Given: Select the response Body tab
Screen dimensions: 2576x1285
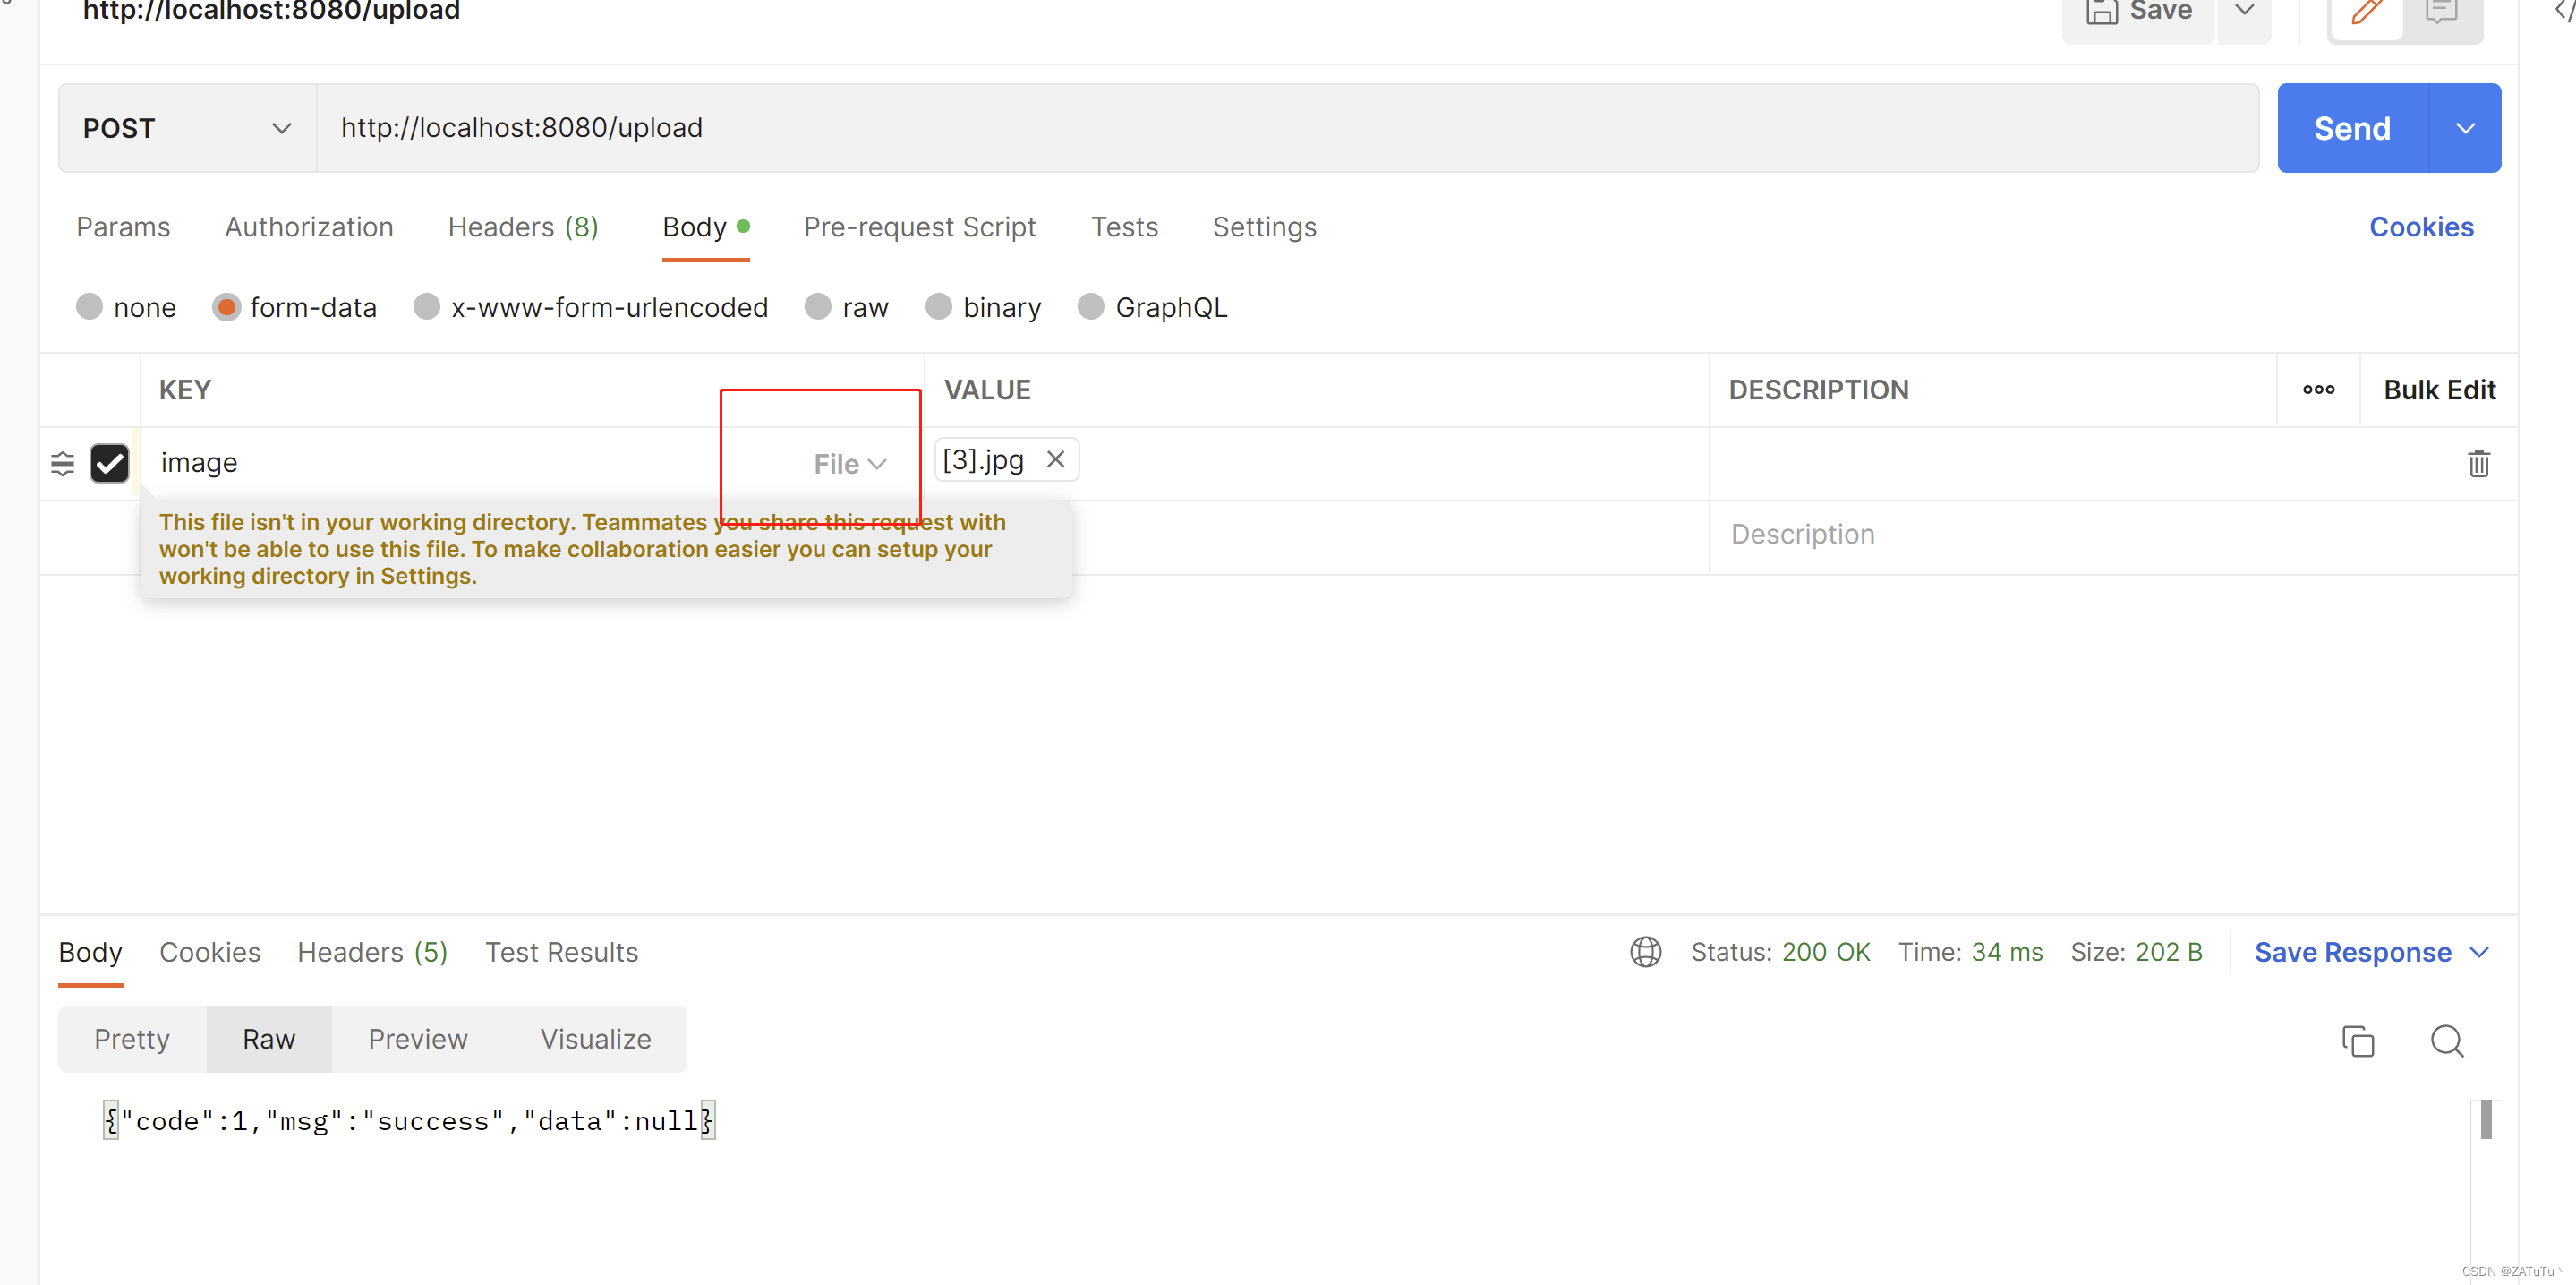Looking at the screenshot, I should point(90,953).
